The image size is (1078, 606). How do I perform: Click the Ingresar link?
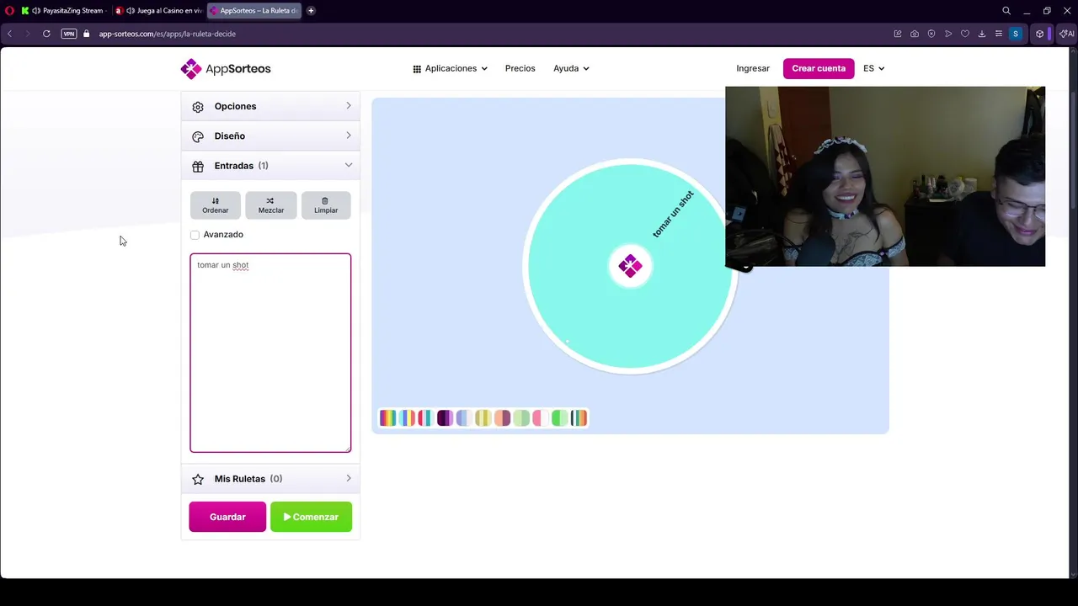753,68
